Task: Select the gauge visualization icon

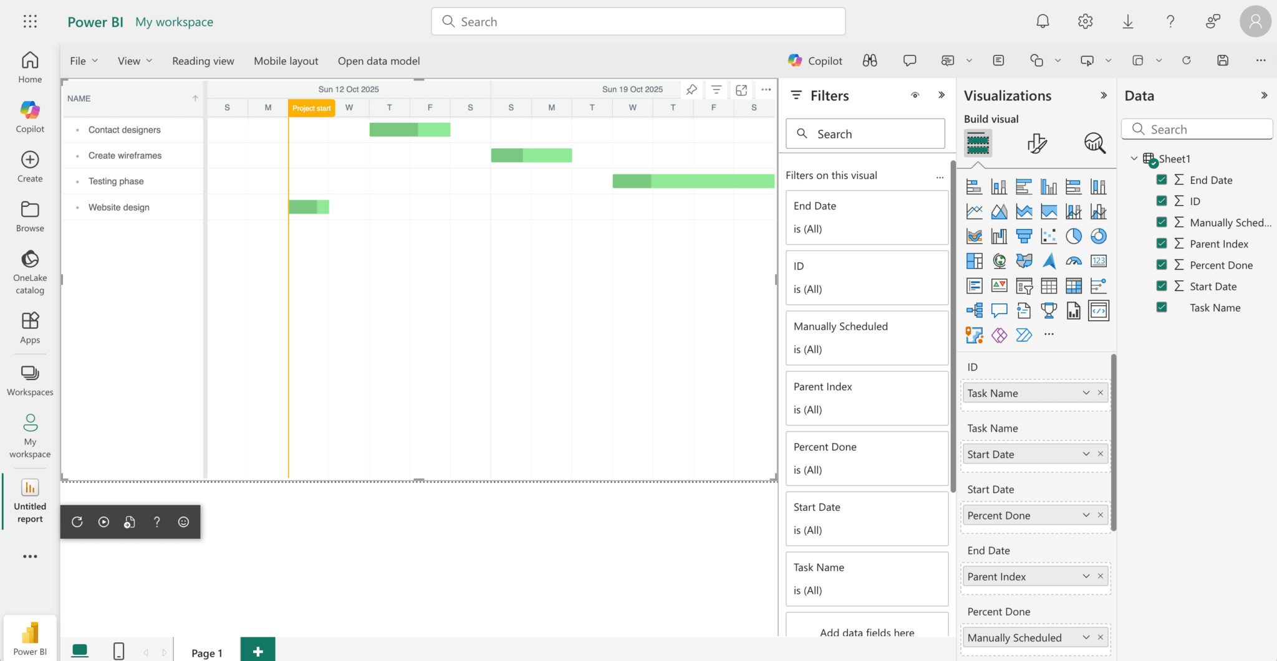Action: pos(1074,261)
